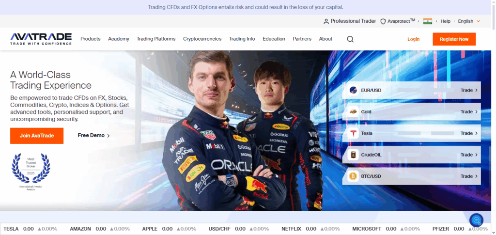The image size is (496, 235).
Task: Open the Trading Platforms menu
Action: [156, 39]
